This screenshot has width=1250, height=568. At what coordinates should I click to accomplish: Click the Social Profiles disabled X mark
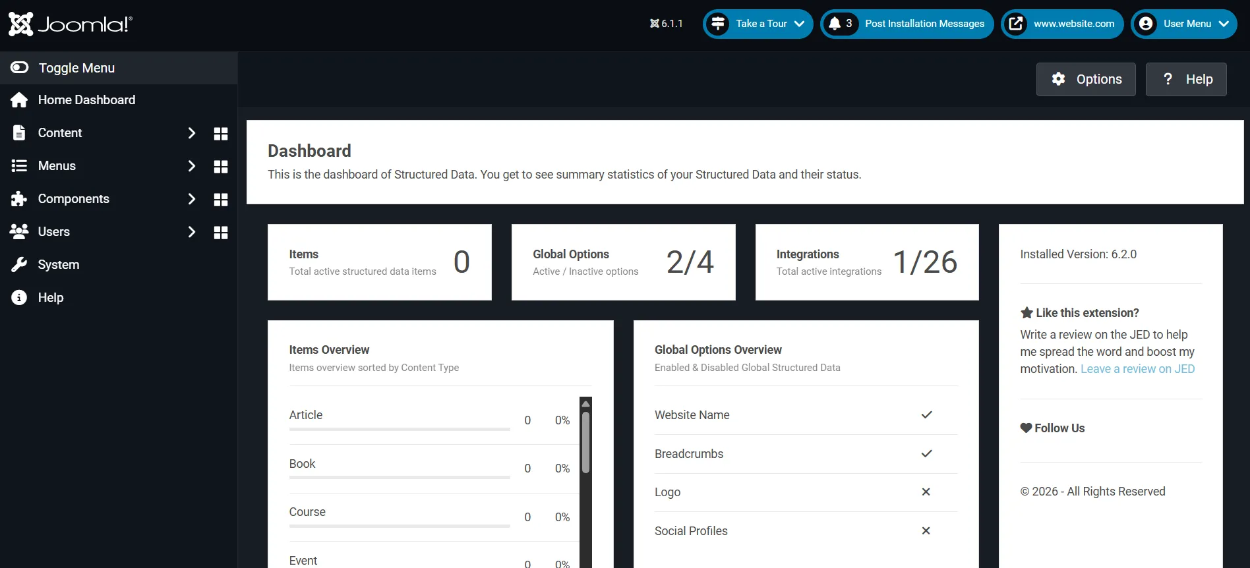[926, 530]
